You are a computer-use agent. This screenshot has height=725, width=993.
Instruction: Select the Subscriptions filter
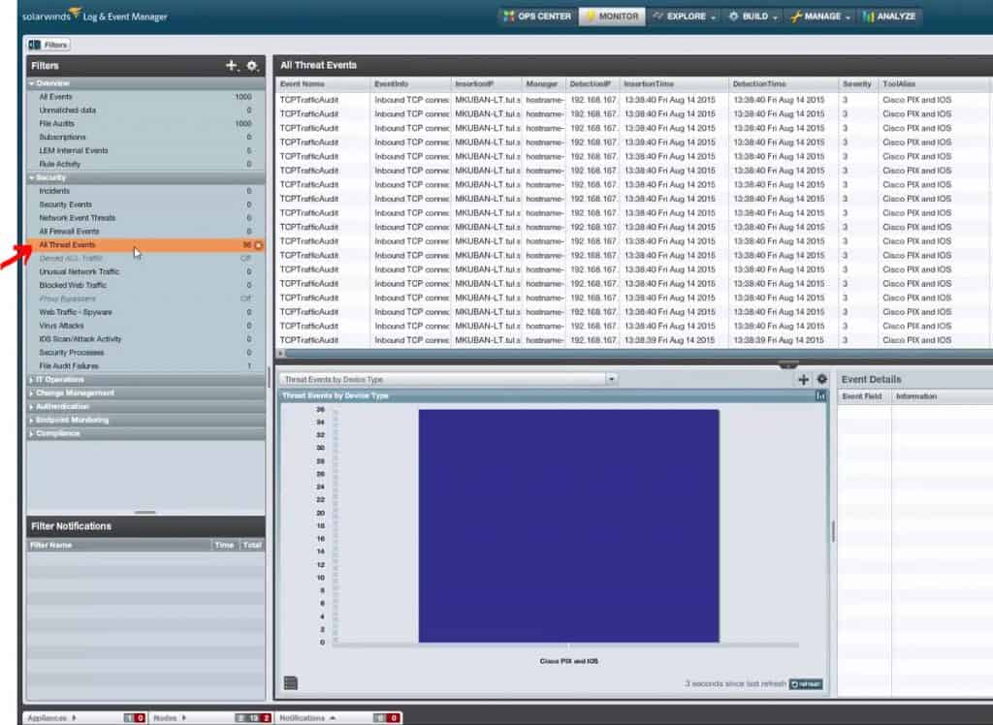click(x=145, y=137)
